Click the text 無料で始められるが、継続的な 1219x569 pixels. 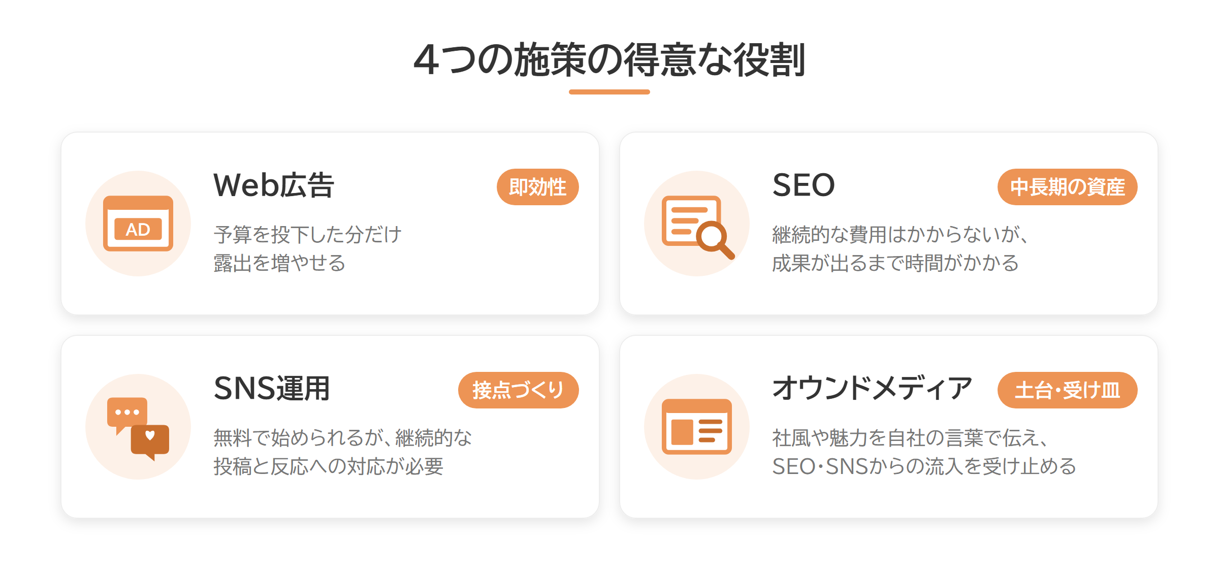coord(343,438)
